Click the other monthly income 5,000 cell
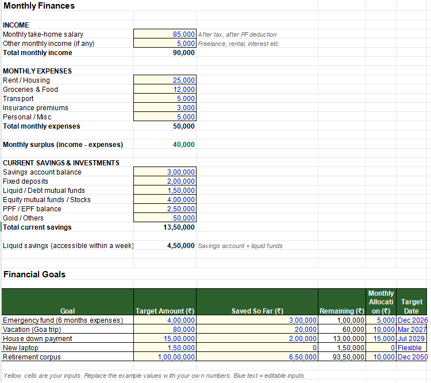 165,43
